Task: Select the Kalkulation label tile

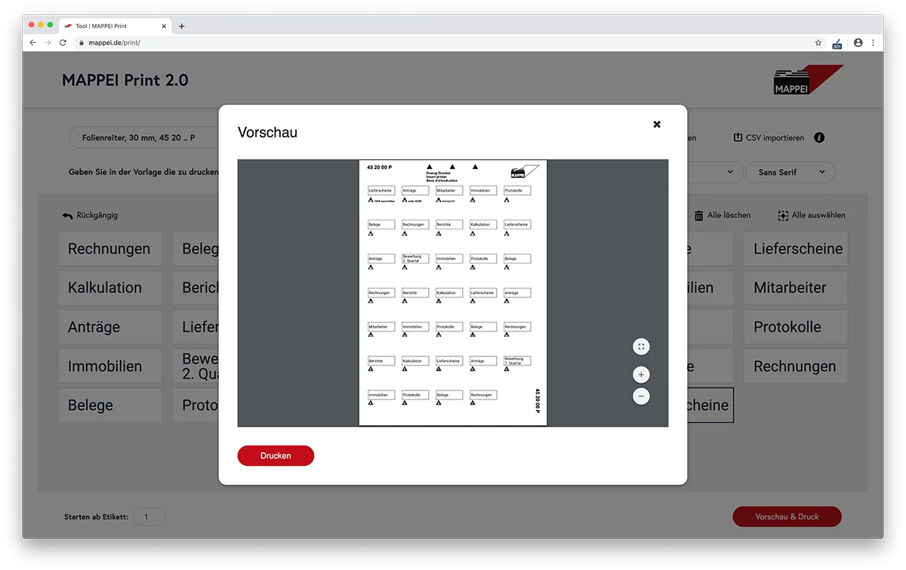Action: tap(109, 288)
